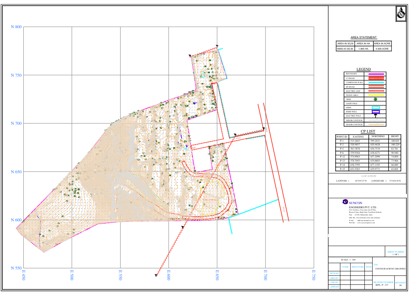Select the Suncon Engineers logo
Viewport: 411px width, 295px height.
[x=345, y=202]
